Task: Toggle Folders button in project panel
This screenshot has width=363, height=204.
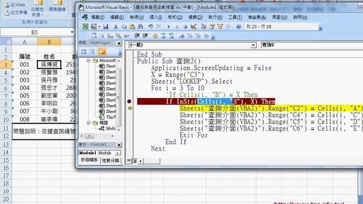Action: coord(102,52)
